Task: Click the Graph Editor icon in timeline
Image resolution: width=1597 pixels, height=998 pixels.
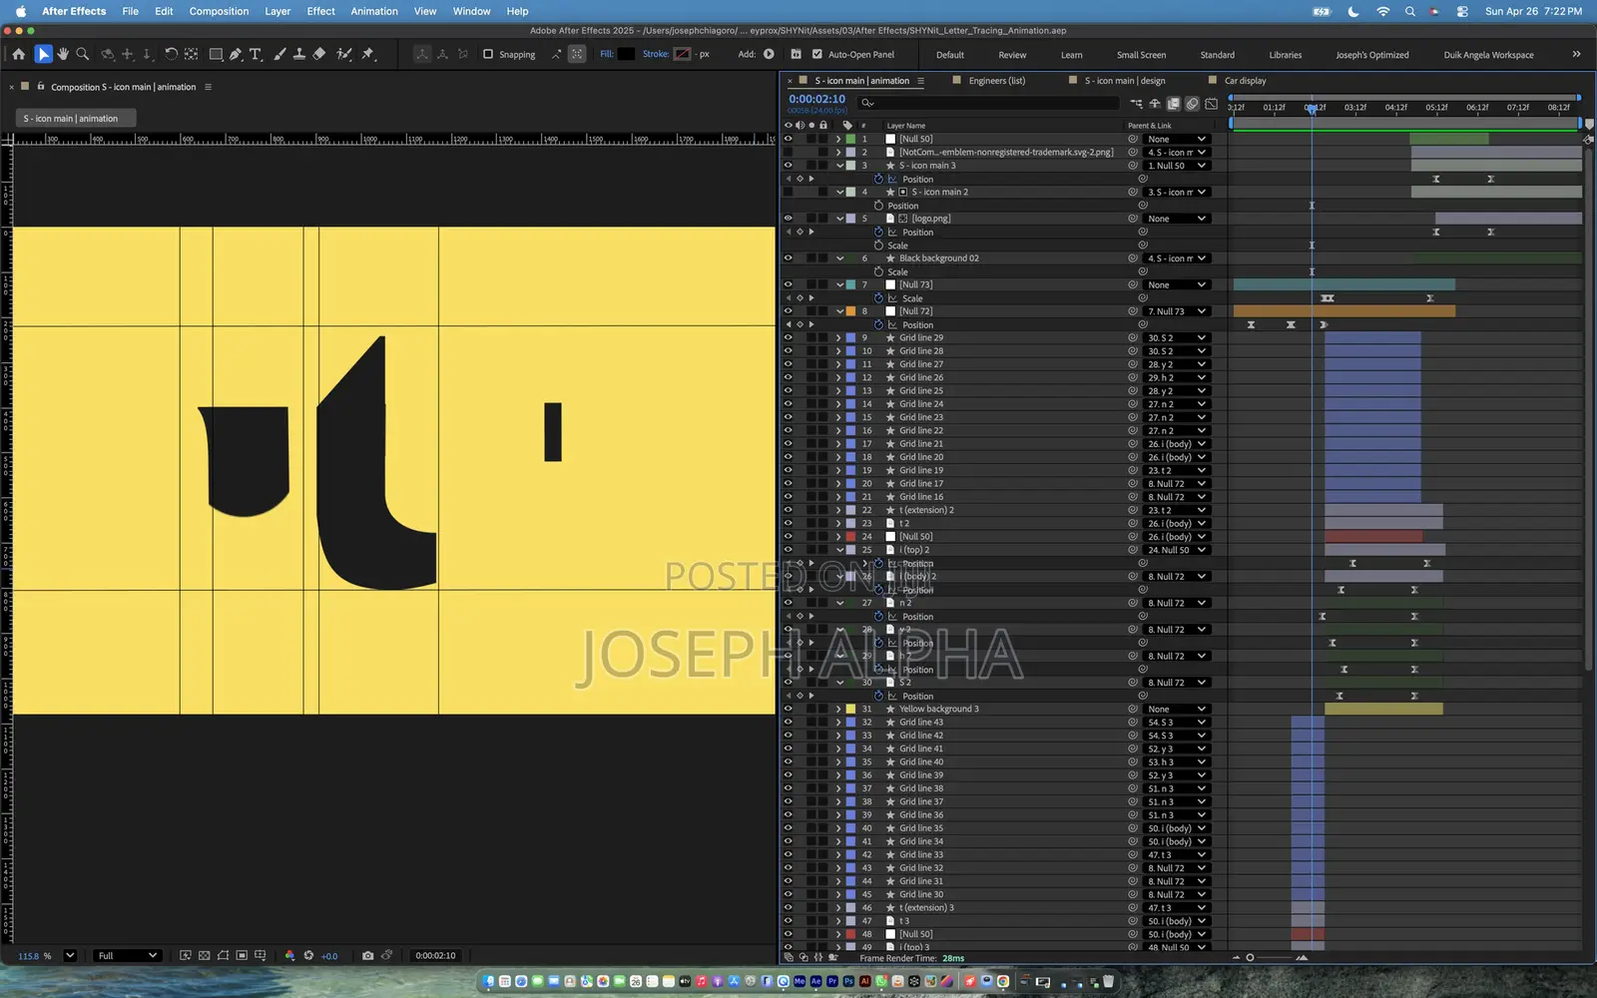Action: coord(1211,103)
